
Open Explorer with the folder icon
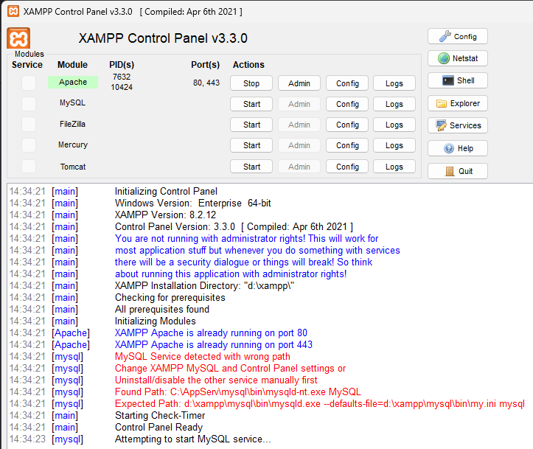point(458,103)
